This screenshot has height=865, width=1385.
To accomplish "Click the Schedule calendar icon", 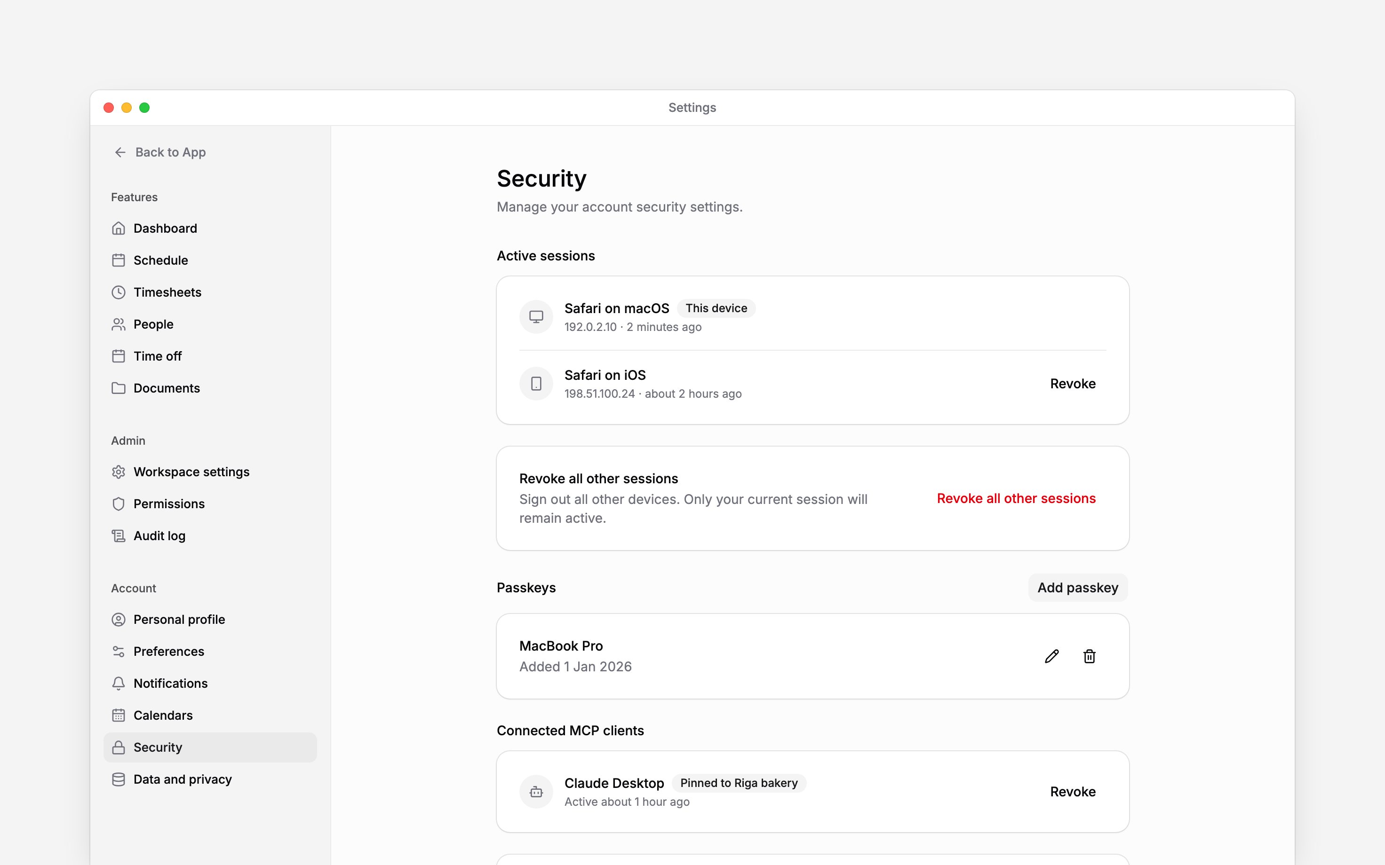I will click(119, 260).
